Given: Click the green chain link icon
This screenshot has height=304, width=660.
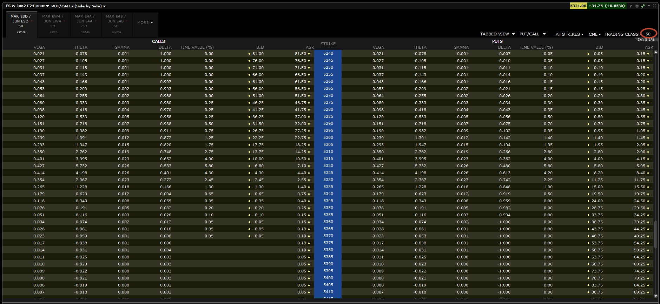Looking at the screenshot, I should coord(643,6).
